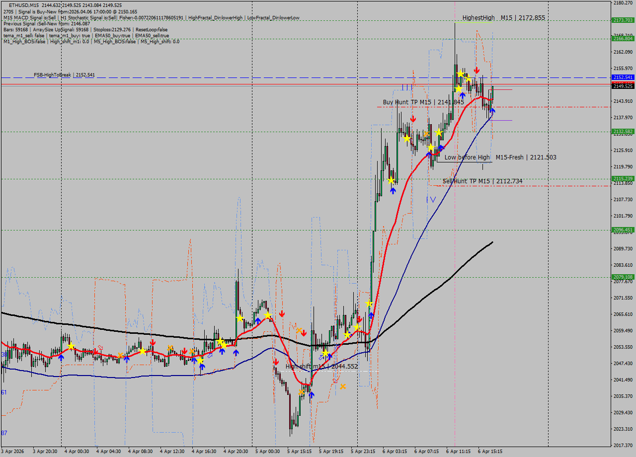Click blue up arrow at the red MA's lowest dip

click(x=312, y=395)
